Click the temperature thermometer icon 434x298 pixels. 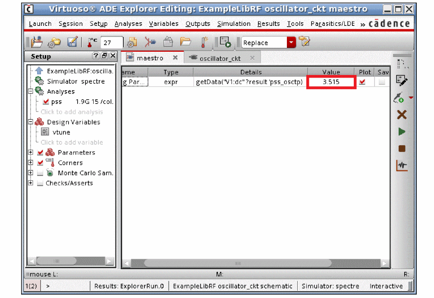tap(92, 42)
